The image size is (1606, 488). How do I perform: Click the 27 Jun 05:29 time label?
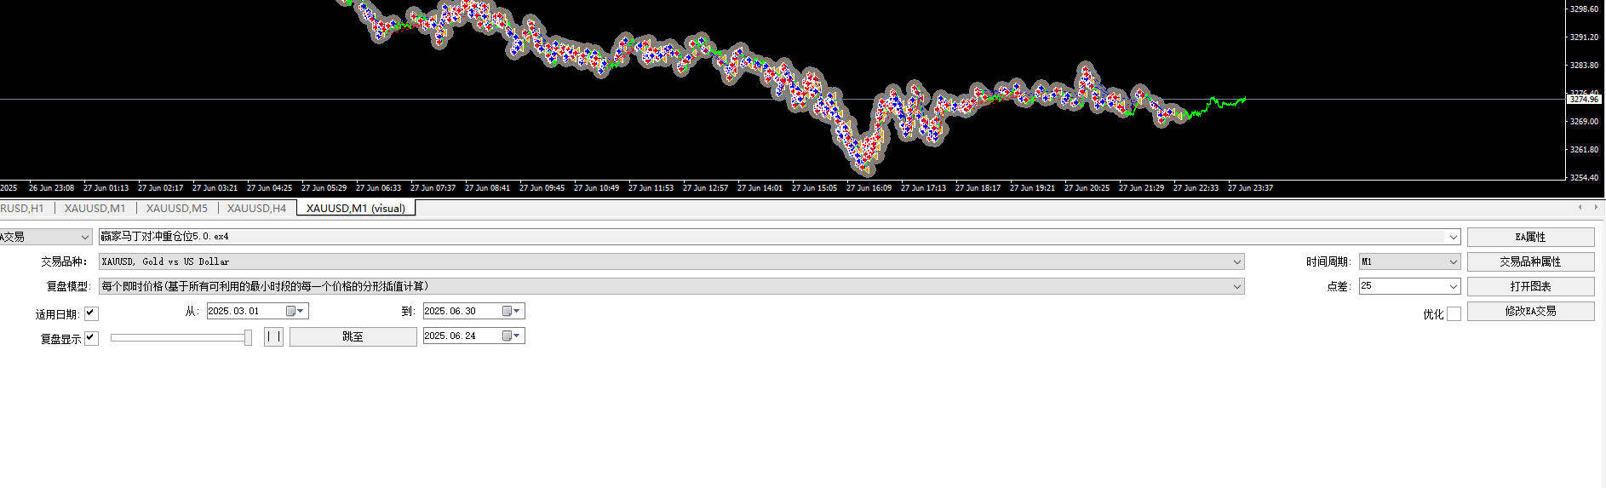click(x=324, y=187)
